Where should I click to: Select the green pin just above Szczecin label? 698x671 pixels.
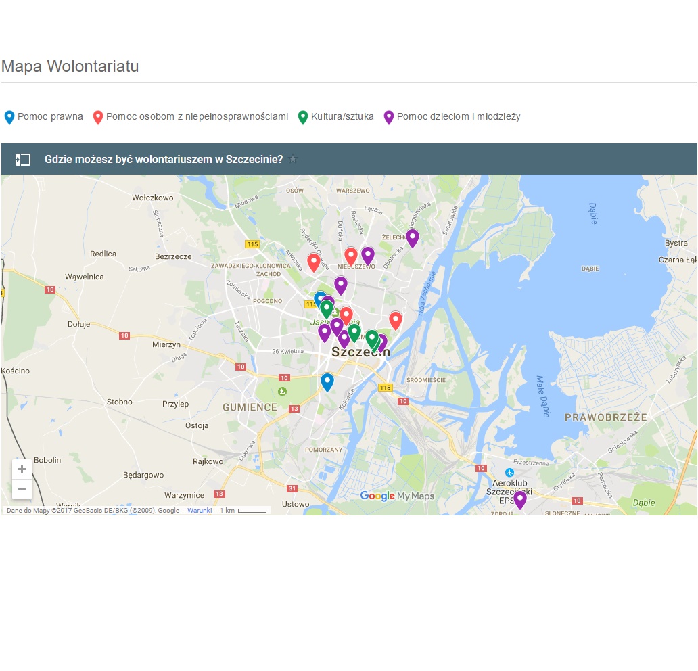[x=372, y=340]
